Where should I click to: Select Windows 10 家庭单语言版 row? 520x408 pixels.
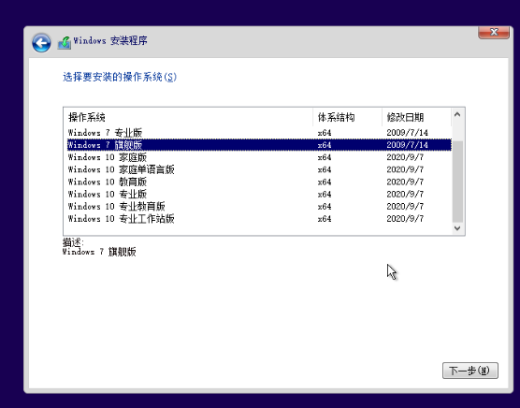[x=259, y=169]
